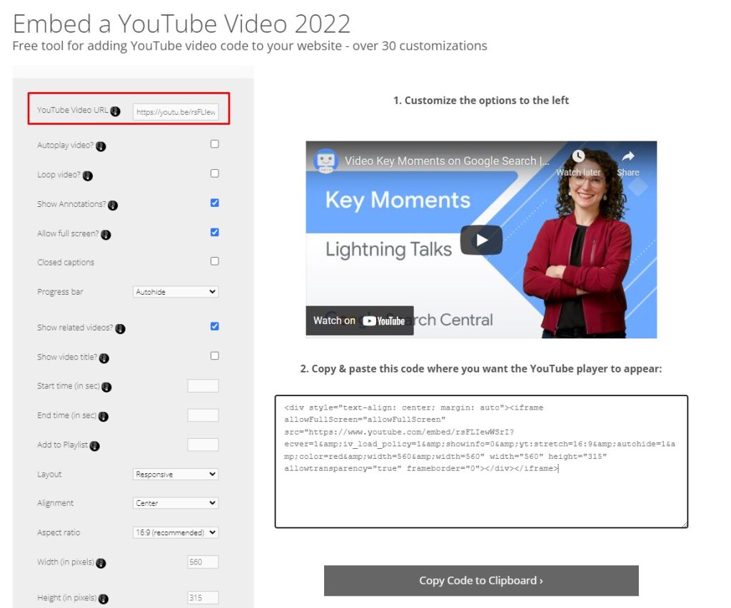Click the Share arrow icon on video
This screenshot has height=608, width=731.
tap(628, 156)
